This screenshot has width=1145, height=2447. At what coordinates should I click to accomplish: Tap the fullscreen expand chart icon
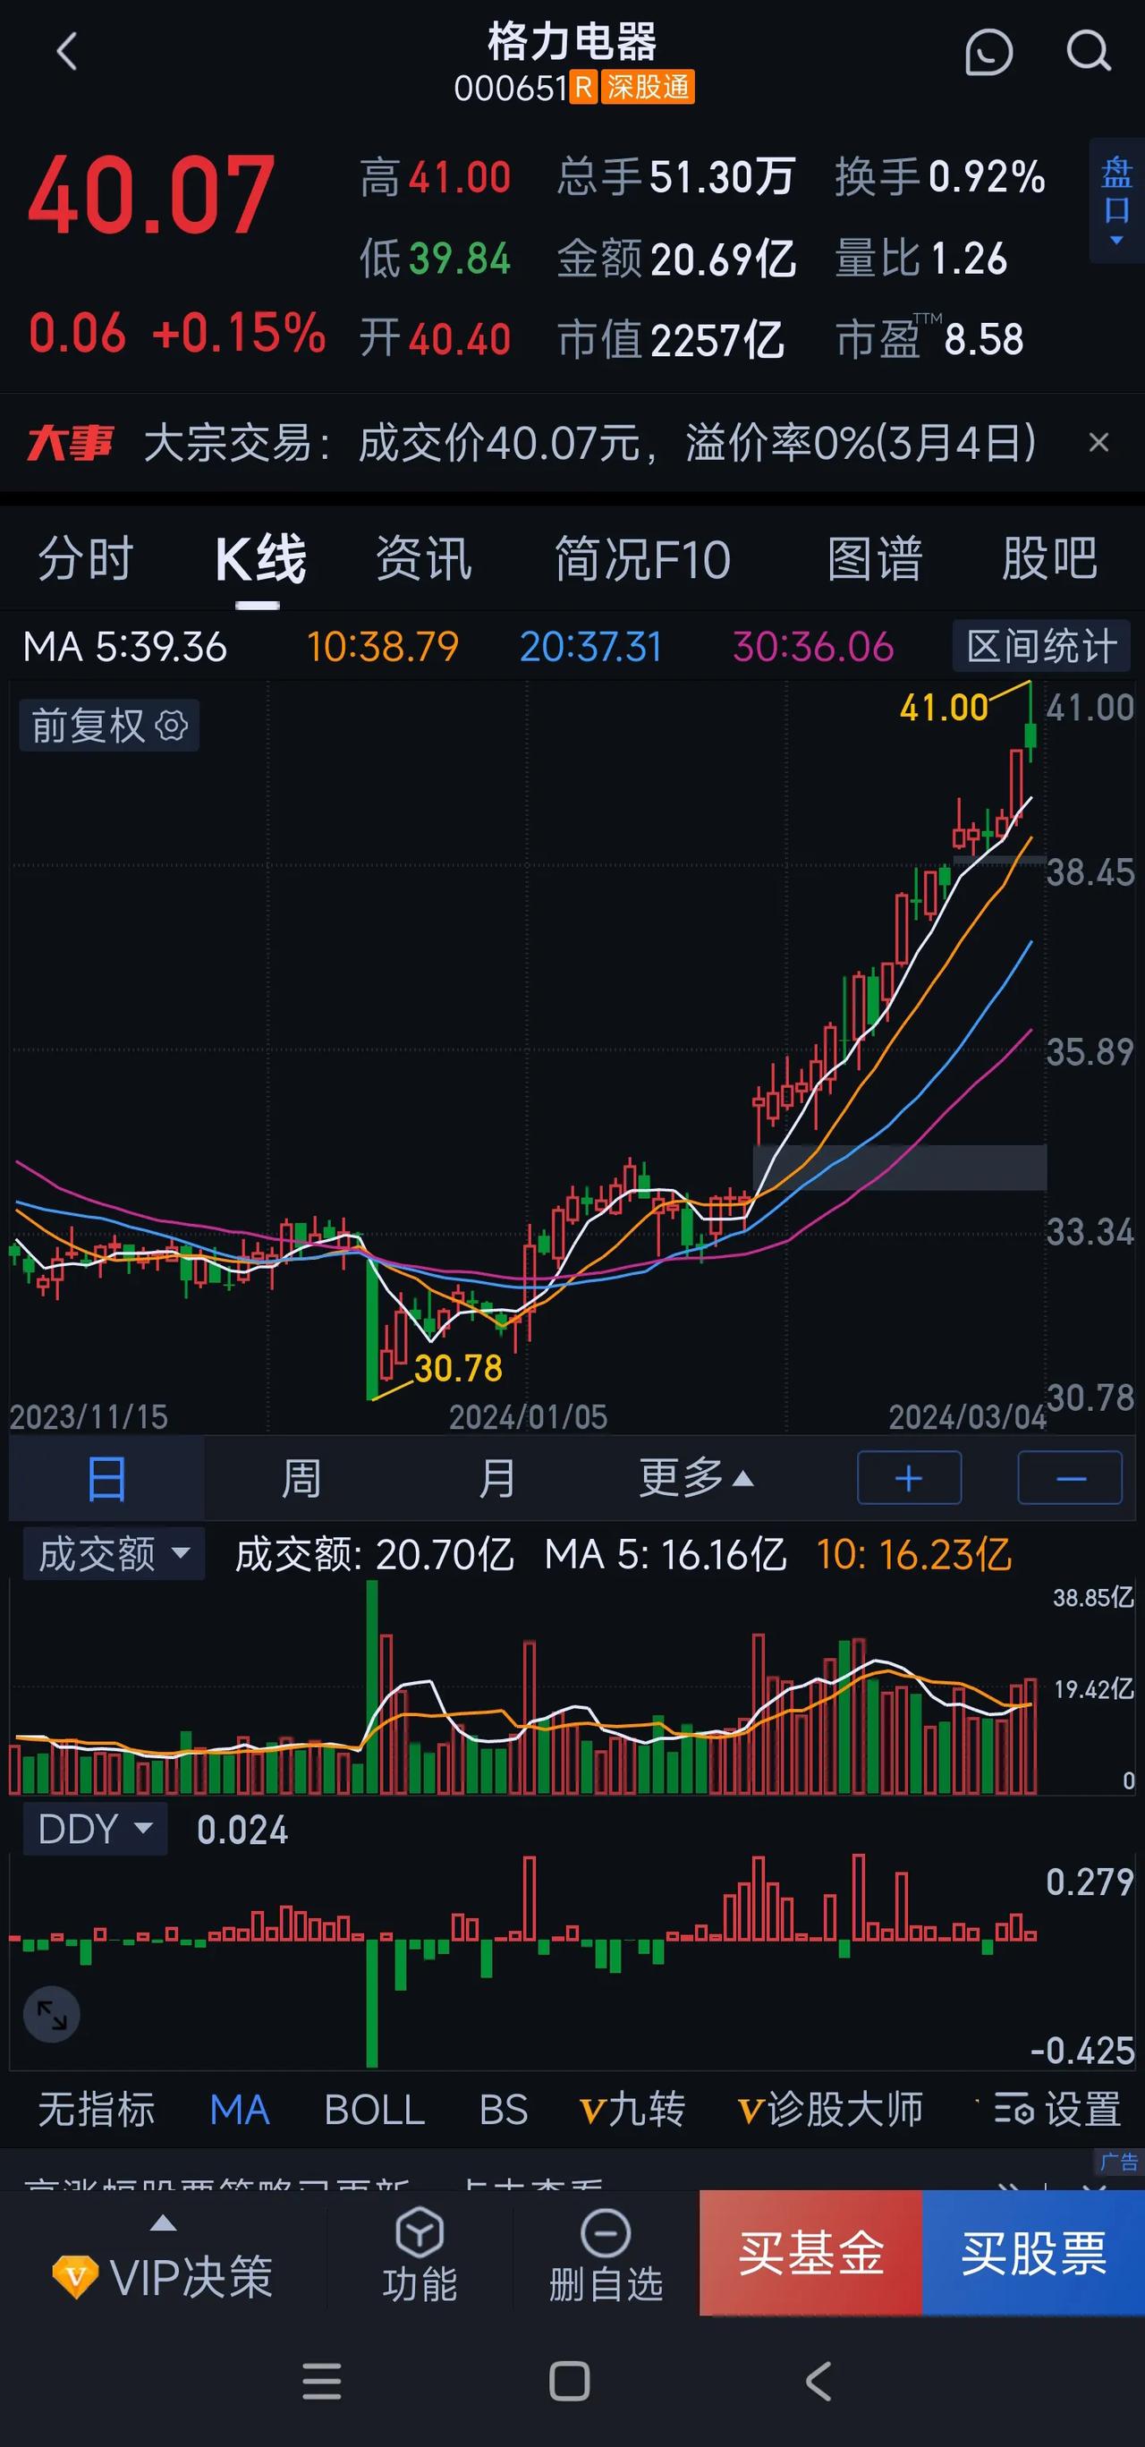tap(51, 2015)
